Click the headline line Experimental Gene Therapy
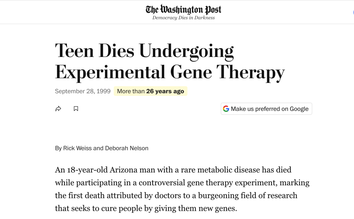 pyautogui.click(x=170, y=72)
